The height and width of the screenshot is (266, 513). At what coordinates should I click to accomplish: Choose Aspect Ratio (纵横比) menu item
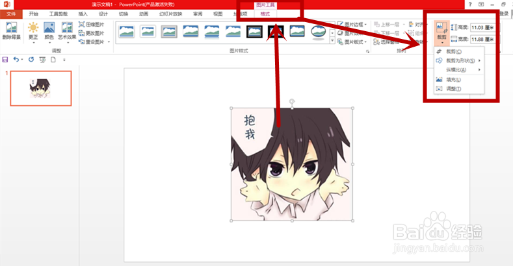click(x=458, y=70)
